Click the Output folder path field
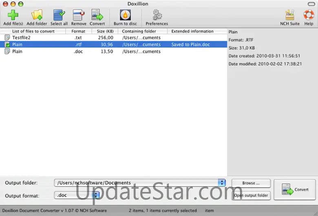Viewport: 318px width, 216px height. click(x=136, y=183)
